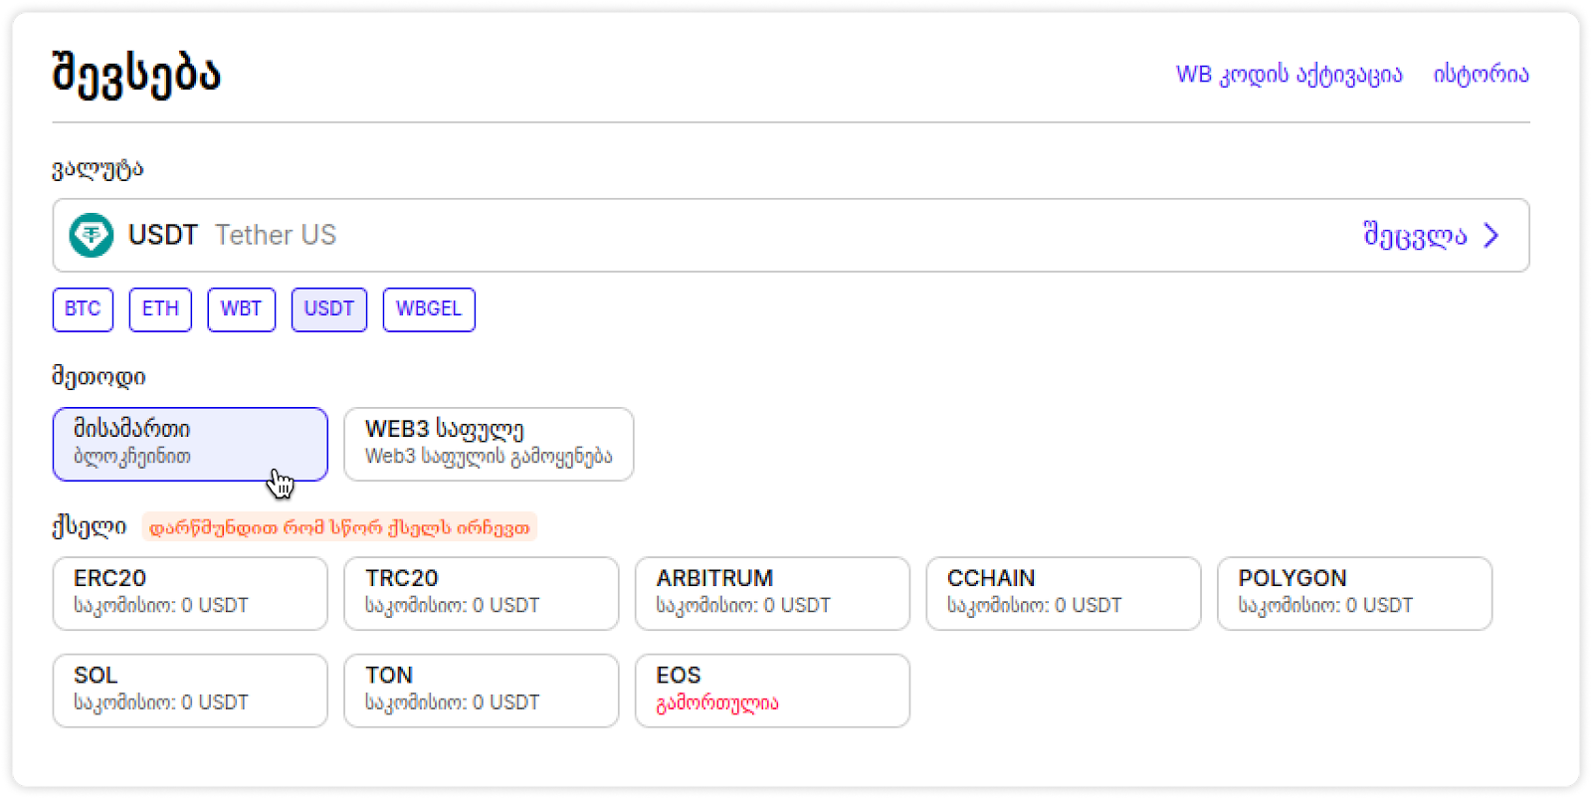Select the CCHAIN network option

click(x=1064, y=593)
